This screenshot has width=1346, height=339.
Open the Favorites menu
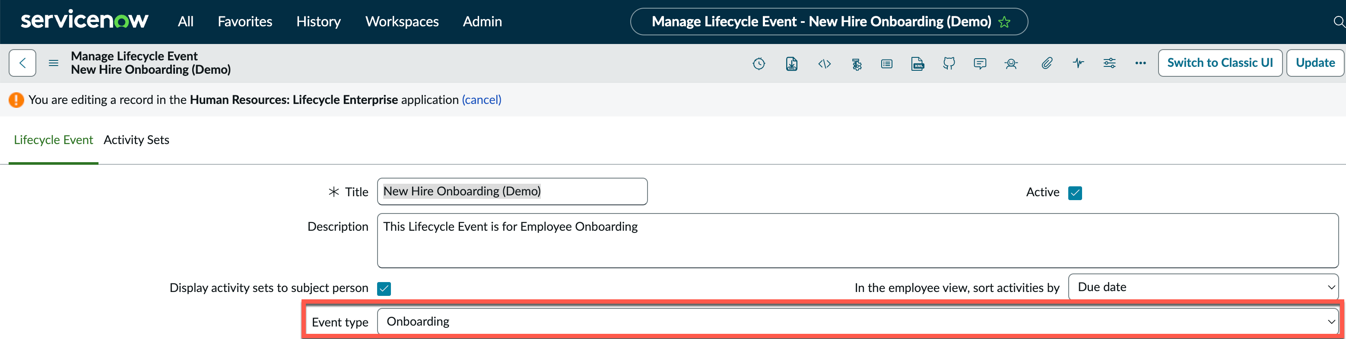pyautogui.click(x=245, y=22)
